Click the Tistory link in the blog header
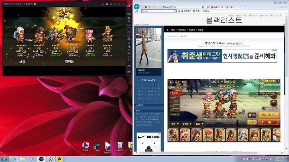The width and height of the screenshot is (289, 162). point(239,16)
